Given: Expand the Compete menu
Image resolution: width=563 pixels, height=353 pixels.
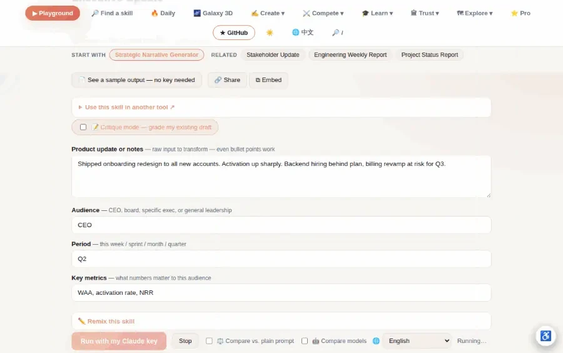Looking at the screenshot, I should tap(323, 13).
